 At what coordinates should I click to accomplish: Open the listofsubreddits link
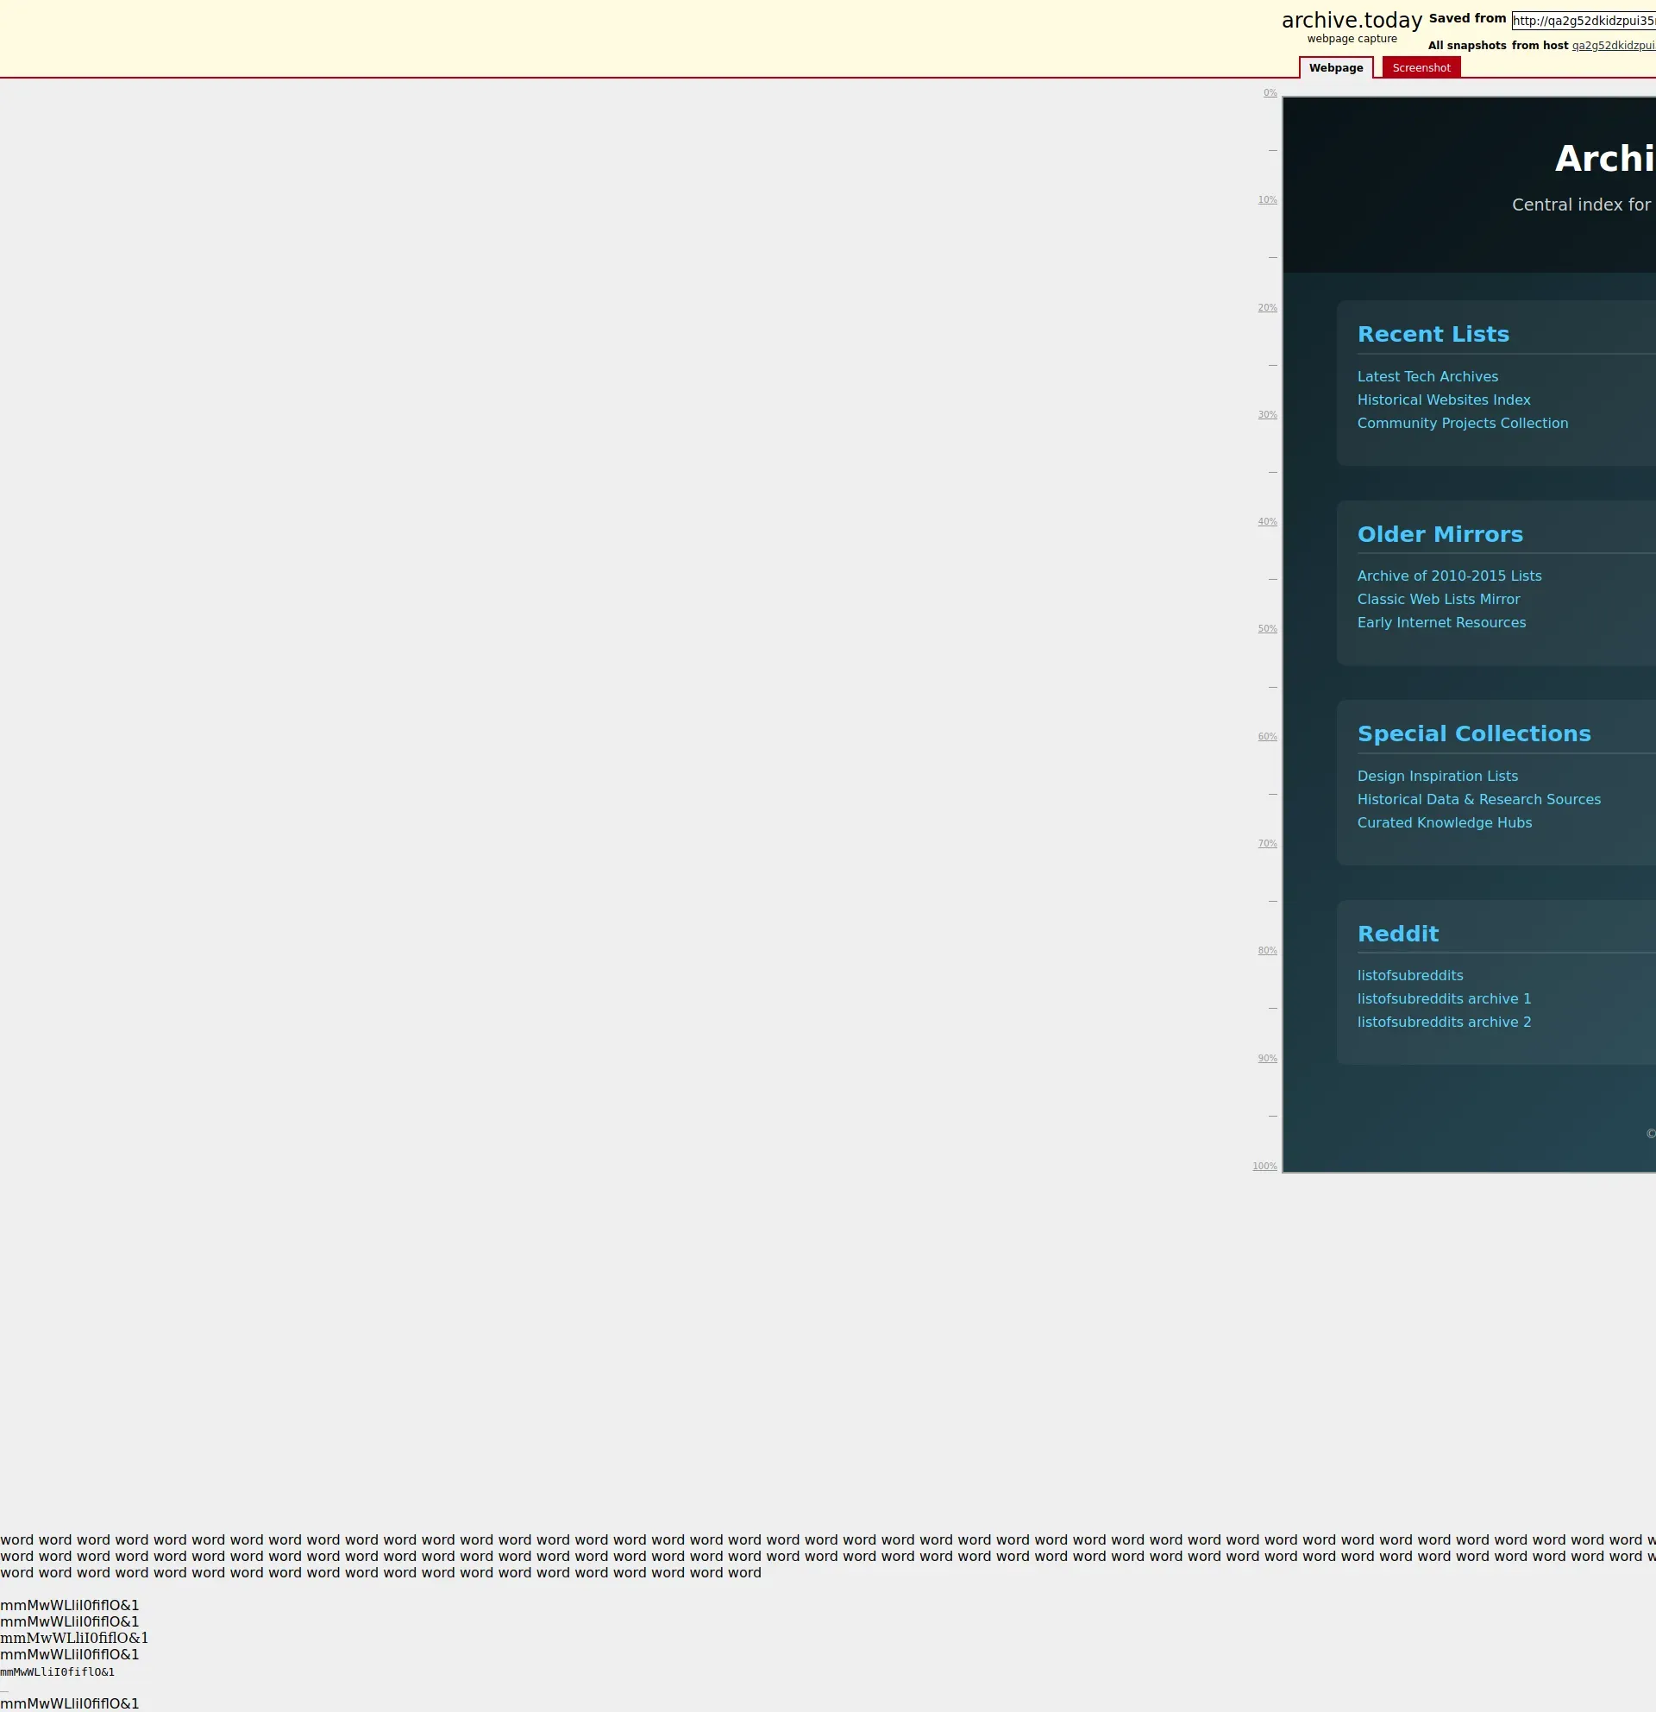[1410, 976]
